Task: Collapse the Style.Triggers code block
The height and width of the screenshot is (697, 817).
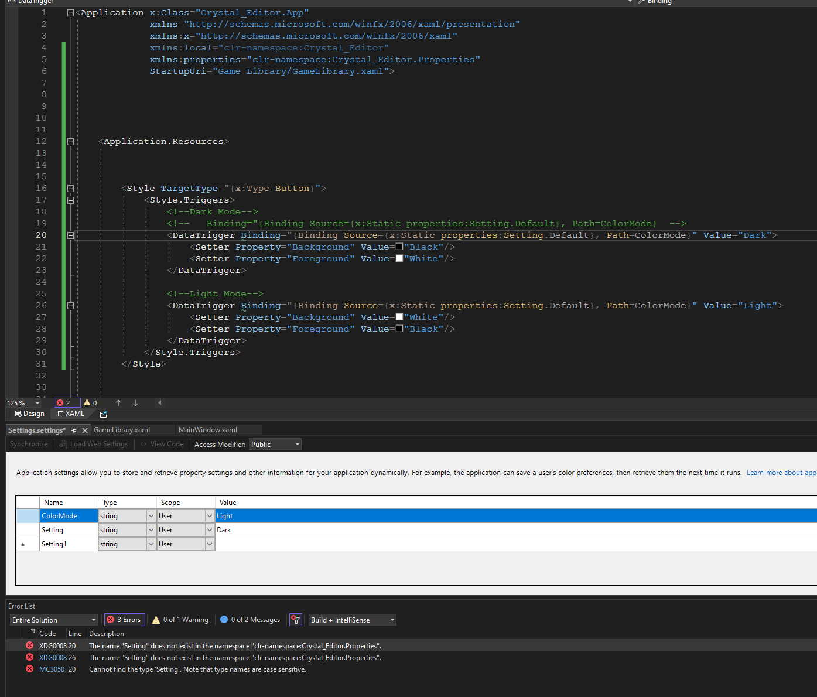Action: 70,200
